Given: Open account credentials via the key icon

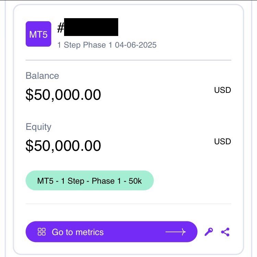Looking at the screenshot, I should [208, 232].
